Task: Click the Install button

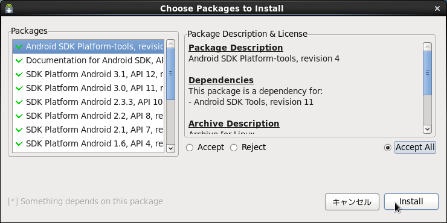Action: coord(411,202)
